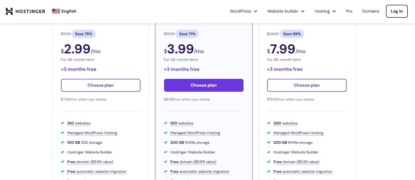Navigate to the Pro section
The image size is (415, 180).
[x=349, y=11]
